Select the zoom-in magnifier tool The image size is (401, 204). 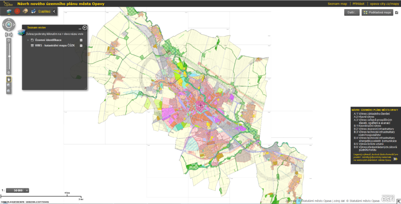coord(9,85)
